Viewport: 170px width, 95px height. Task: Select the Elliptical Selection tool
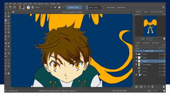pos(8,60)
